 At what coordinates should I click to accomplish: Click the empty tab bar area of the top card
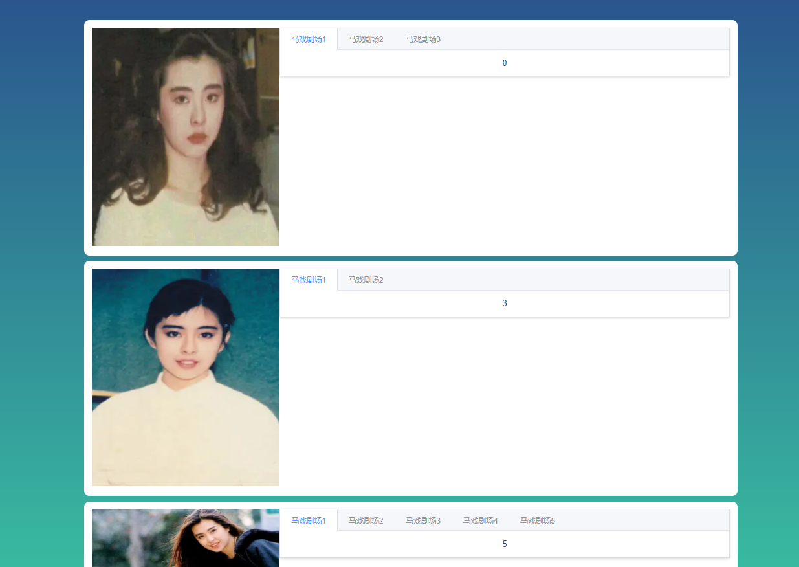(582, 39)
